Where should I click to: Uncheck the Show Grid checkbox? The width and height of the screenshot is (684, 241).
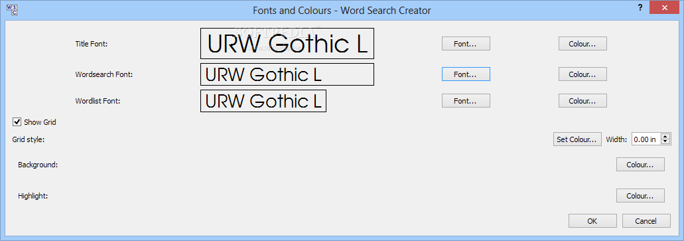17,122
